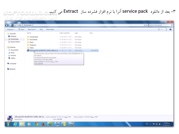Screen dimensions: 179x134
Task: Click the magnifier icon in the search box
Action: tap(172, 25)
